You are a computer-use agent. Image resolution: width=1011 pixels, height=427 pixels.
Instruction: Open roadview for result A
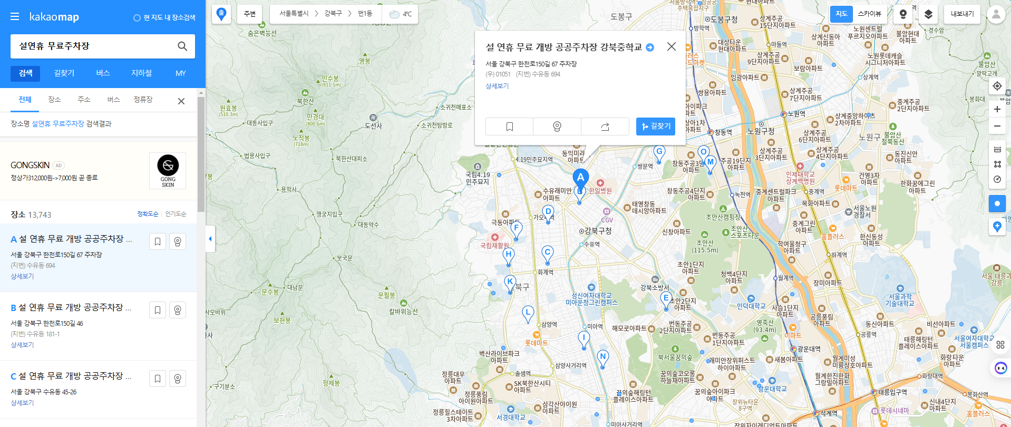tap(178, 241)
